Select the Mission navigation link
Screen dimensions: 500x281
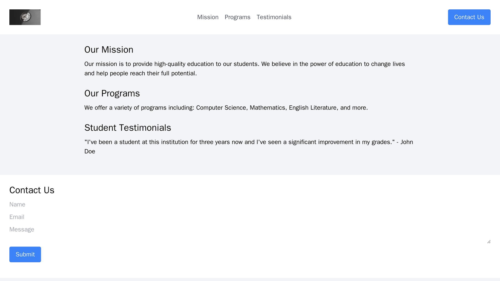coord(207,17)
